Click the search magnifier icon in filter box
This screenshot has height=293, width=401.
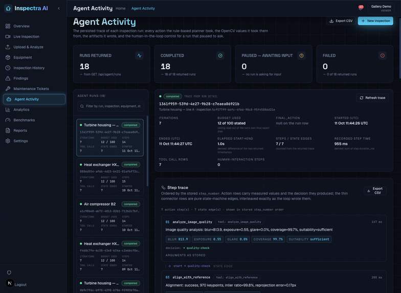tap(82, 106)
